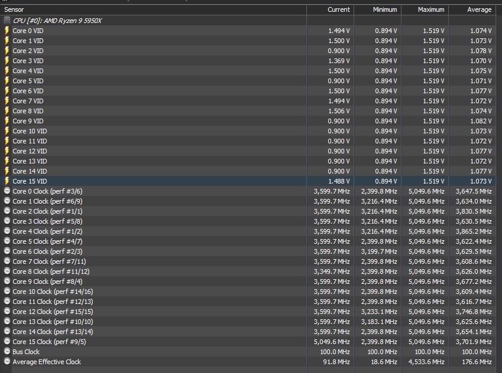Click the 1.078 V average value of Core 2 VID
The width and height of the screenshot is (502, 373).
point(481,51)
